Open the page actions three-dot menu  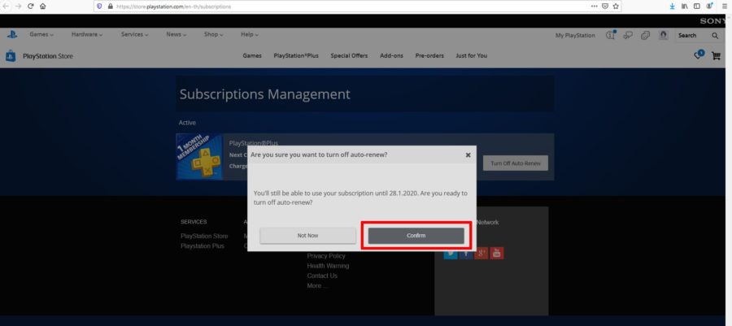(594, 7)
